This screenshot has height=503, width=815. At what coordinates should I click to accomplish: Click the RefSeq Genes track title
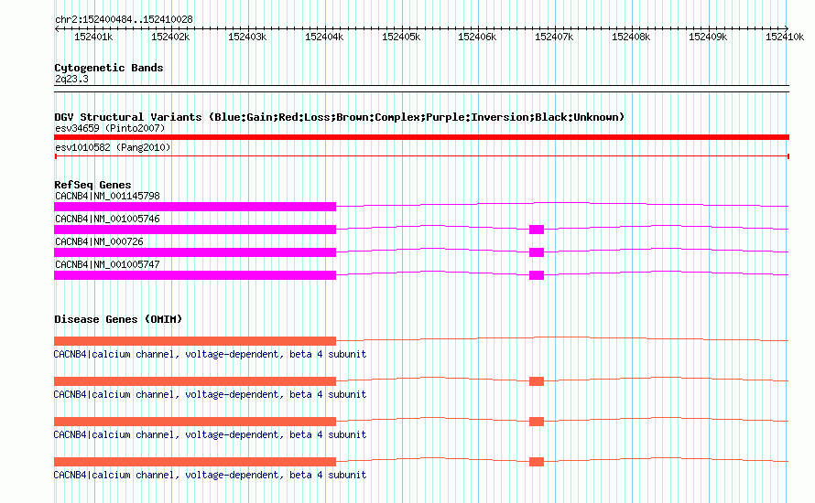point(92,185)
